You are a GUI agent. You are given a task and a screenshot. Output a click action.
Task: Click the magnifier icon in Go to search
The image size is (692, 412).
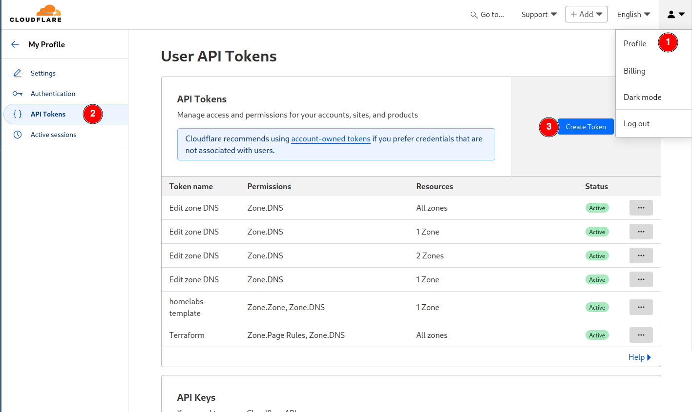coord(474,15)
